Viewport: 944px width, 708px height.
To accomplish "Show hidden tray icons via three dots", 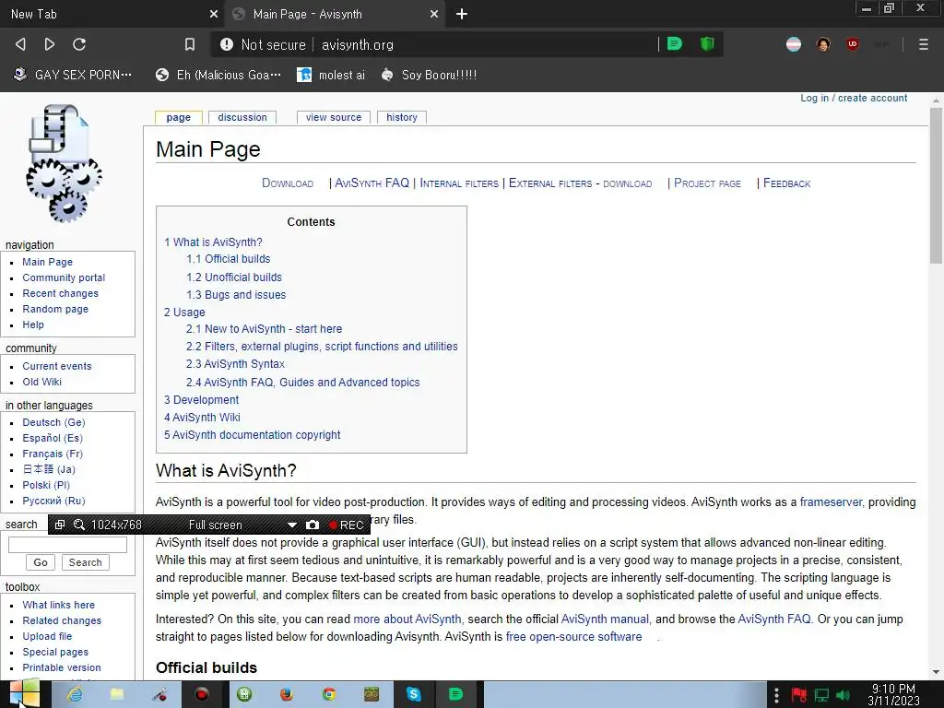I will click(776, 695).
